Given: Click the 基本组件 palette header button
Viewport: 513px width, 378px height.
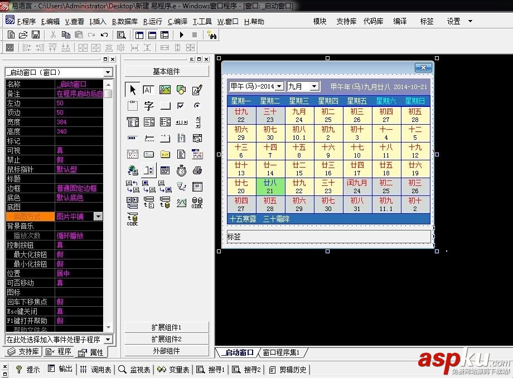Looking at the screenshot, I should 167,71.
